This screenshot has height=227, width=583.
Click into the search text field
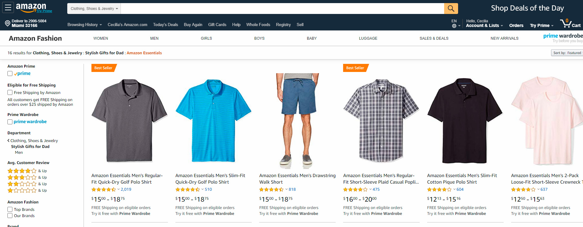point(282,9)
